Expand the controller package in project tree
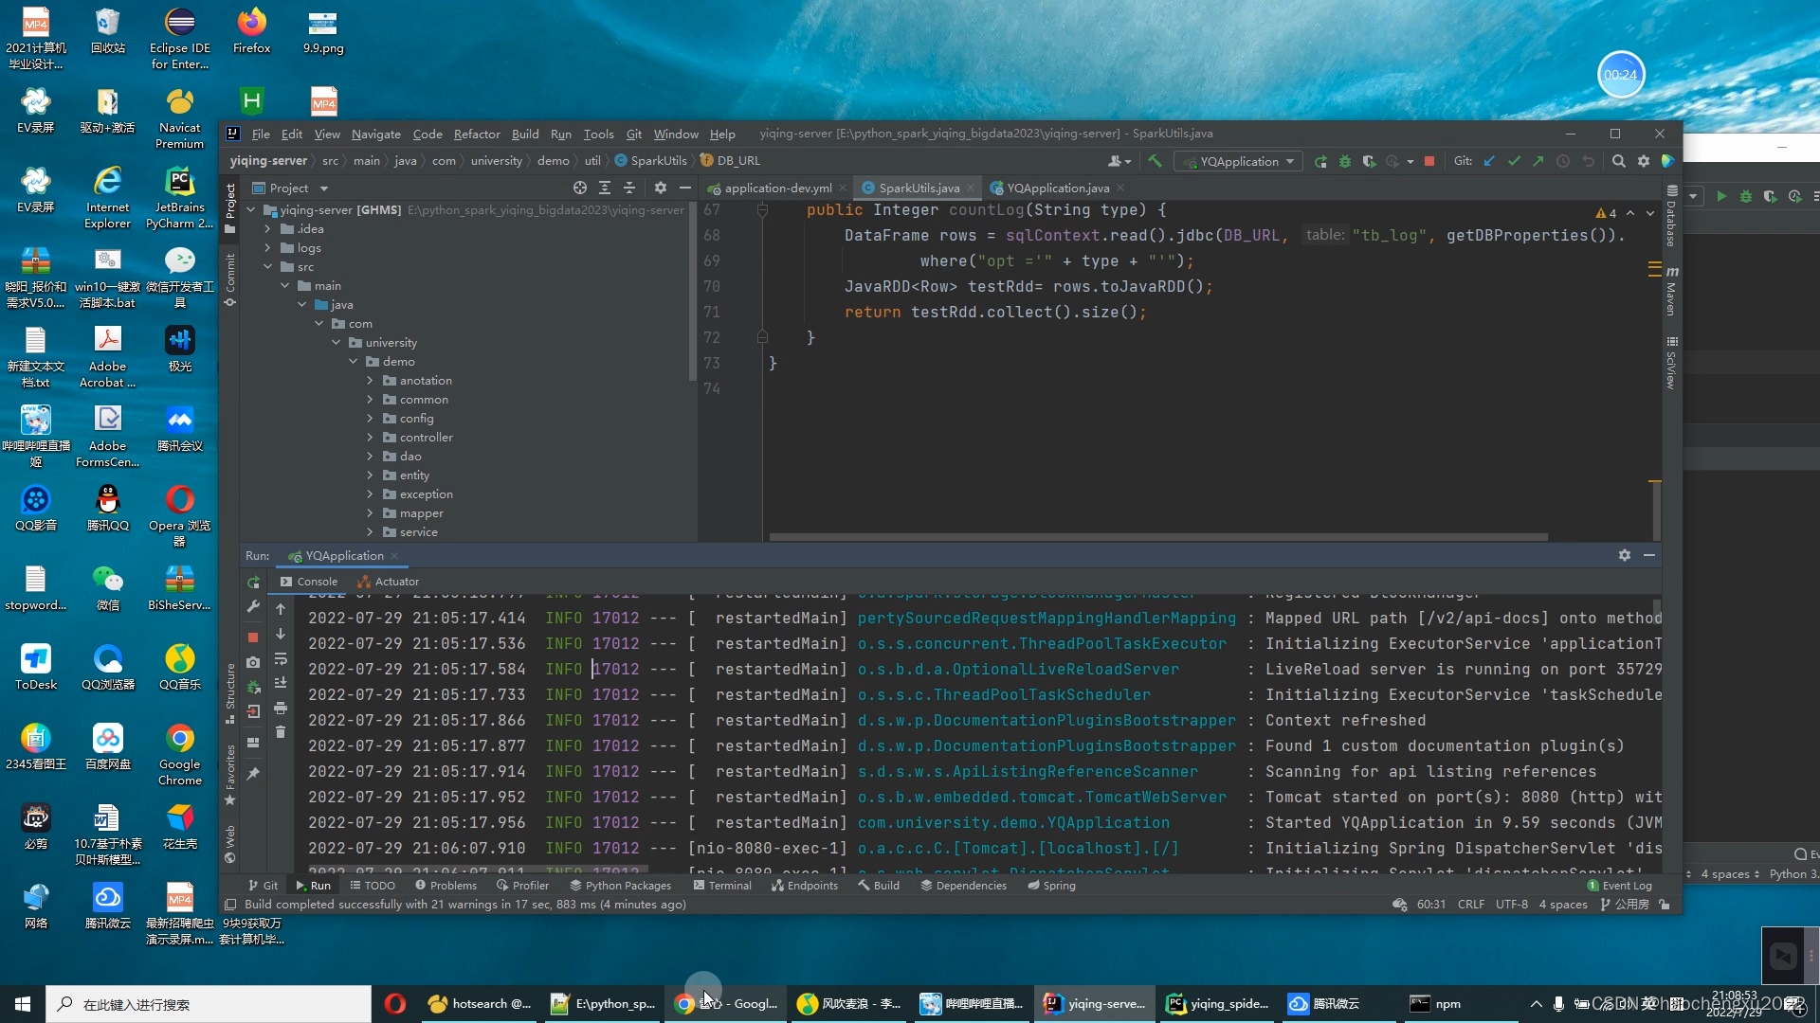The width and height of the screenshot is (1820, 1023). pyautogui.click(x=370, y=438)
